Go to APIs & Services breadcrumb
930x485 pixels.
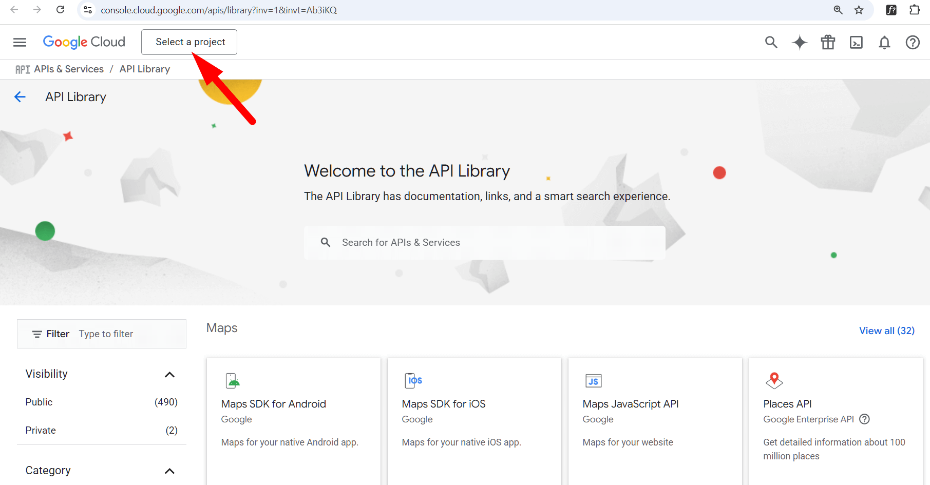pos(69,69)
